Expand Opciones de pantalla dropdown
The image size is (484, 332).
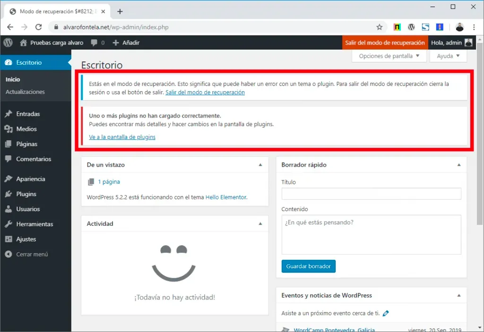pyautogui.click(x=389, y=56)
